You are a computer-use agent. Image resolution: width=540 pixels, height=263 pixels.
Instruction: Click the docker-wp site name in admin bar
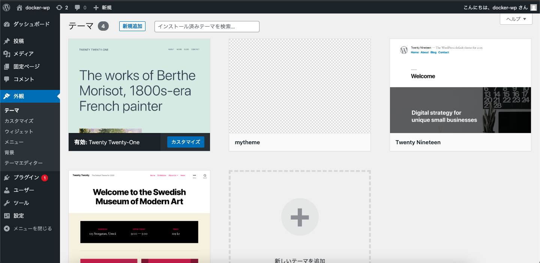[37, 7]
